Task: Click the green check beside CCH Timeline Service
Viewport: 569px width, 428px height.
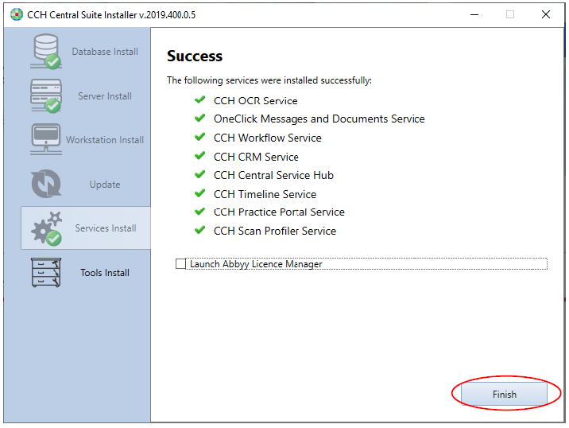Action: tap(199, 193)
